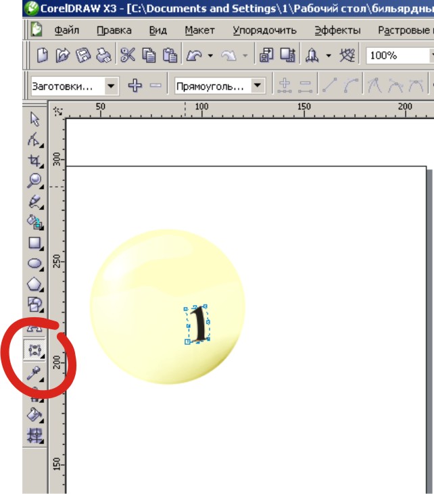
Task: Select the Shape tool in toolbox
Action: point(34,140)
